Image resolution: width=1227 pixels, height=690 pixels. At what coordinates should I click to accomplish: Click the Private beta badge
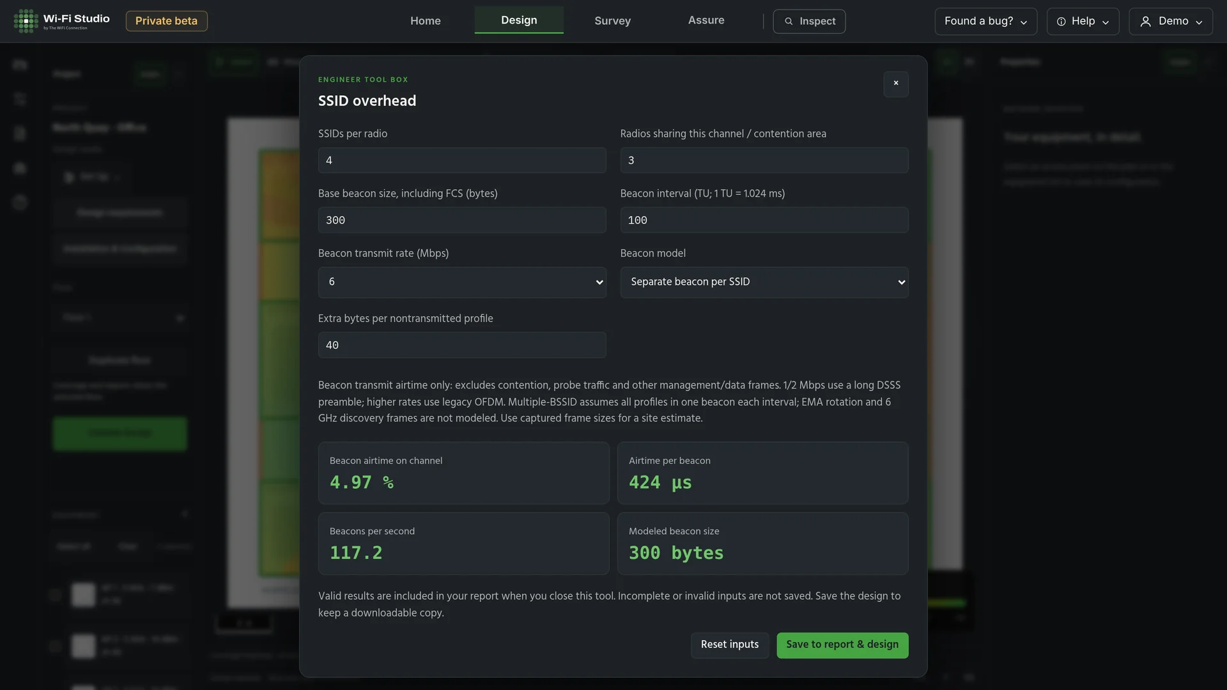167,21
